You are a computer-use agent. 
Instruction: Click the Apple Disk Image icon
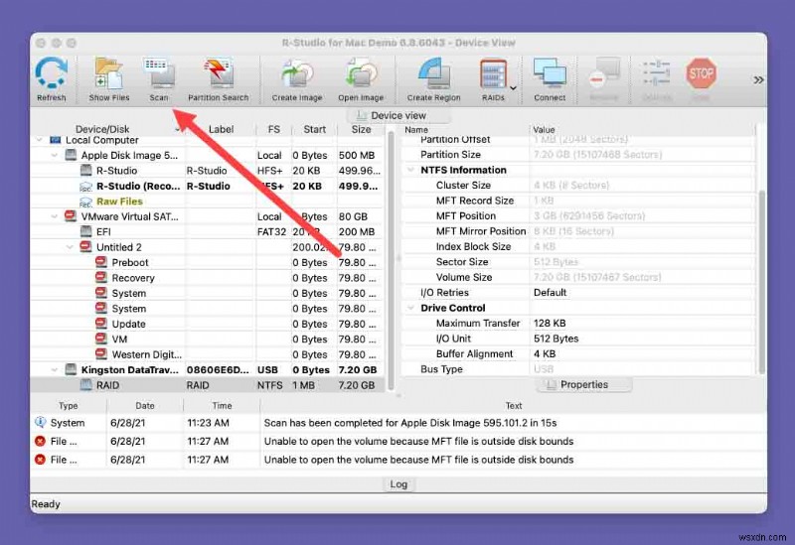(x=71, y=156)
